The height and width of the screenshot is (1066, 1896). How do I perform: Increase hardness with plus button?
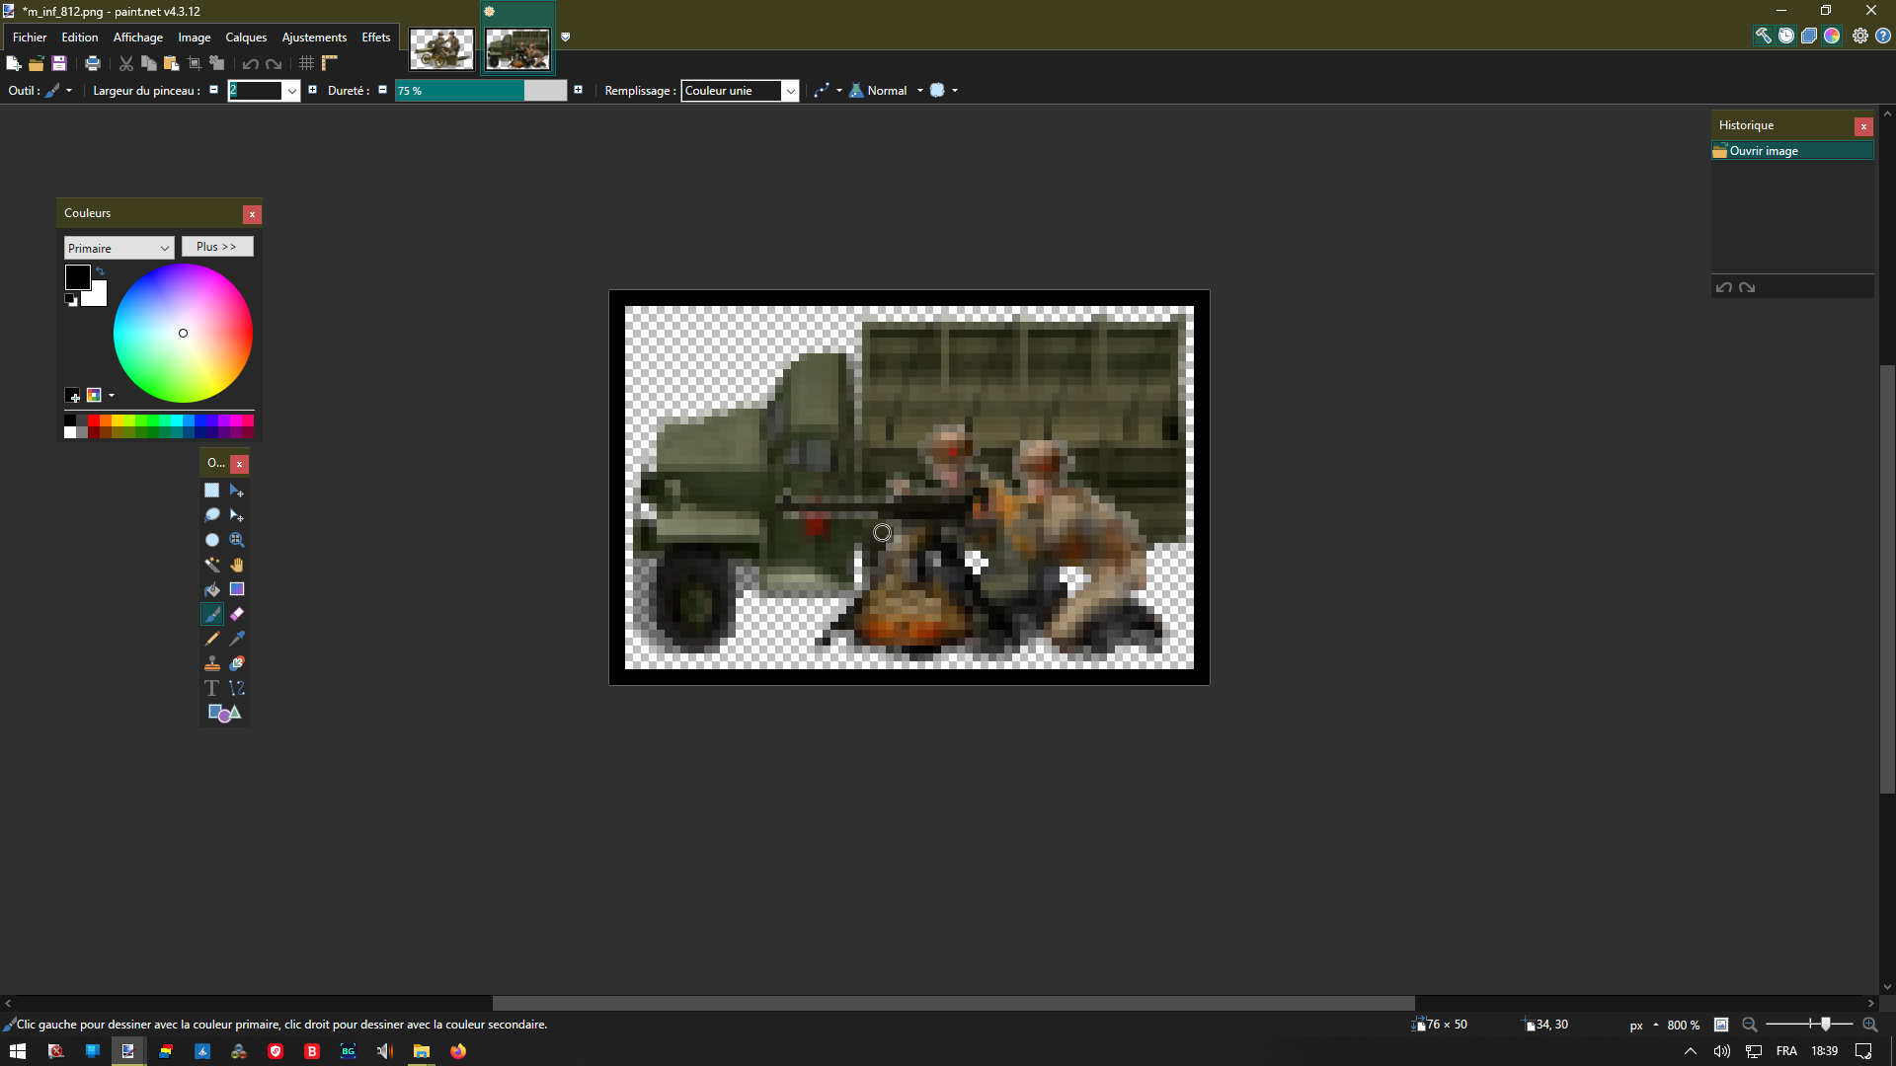click(578, 90)
